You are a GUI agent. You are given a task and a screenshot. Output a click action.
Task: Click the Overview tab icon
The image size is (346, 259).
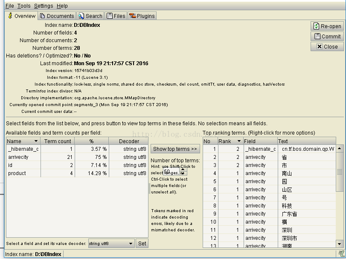(10, 16)
